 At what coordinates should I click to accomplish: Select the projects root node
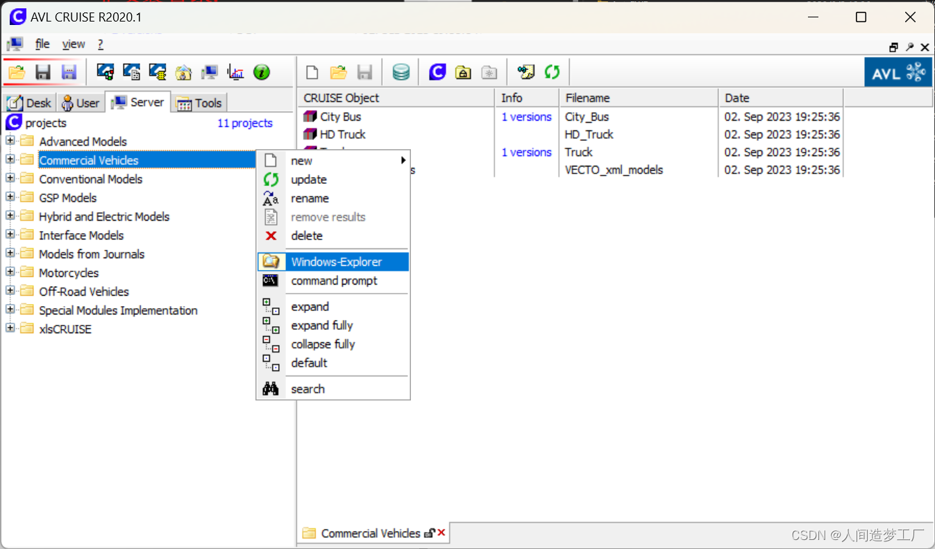46,123
